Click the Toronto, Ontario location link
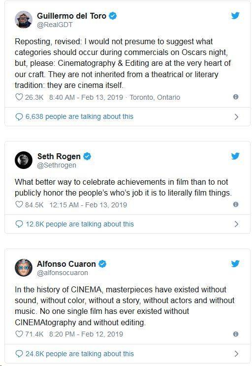 point(155,97)
